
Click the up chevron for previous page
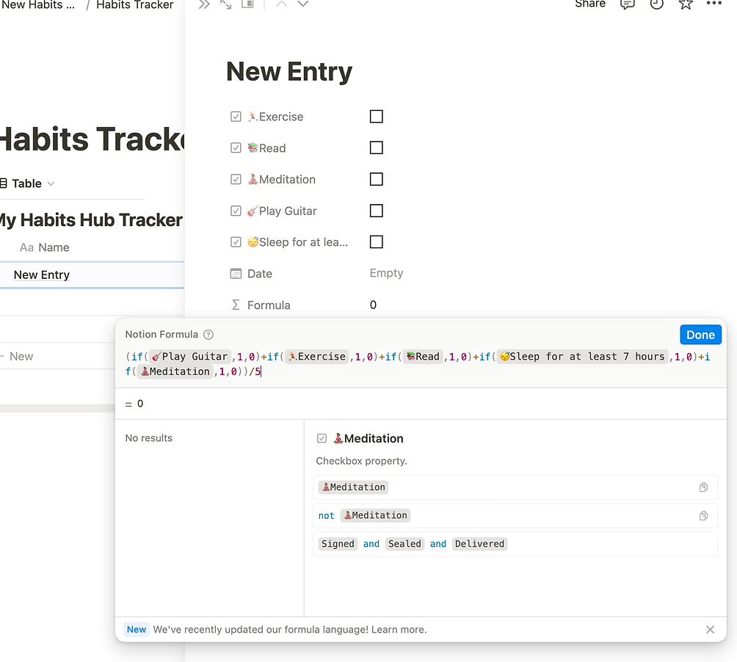coord(280,4)
